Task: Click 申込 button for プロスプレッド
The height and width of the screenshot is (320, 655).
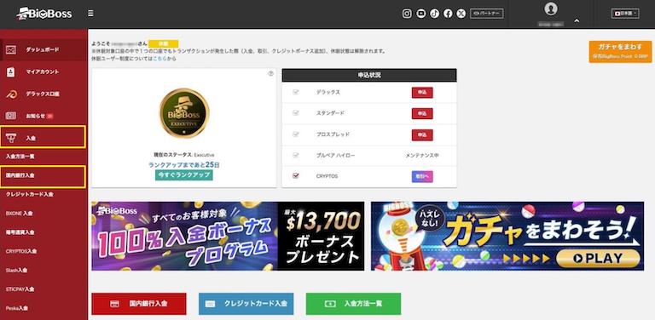Action: 422,134
